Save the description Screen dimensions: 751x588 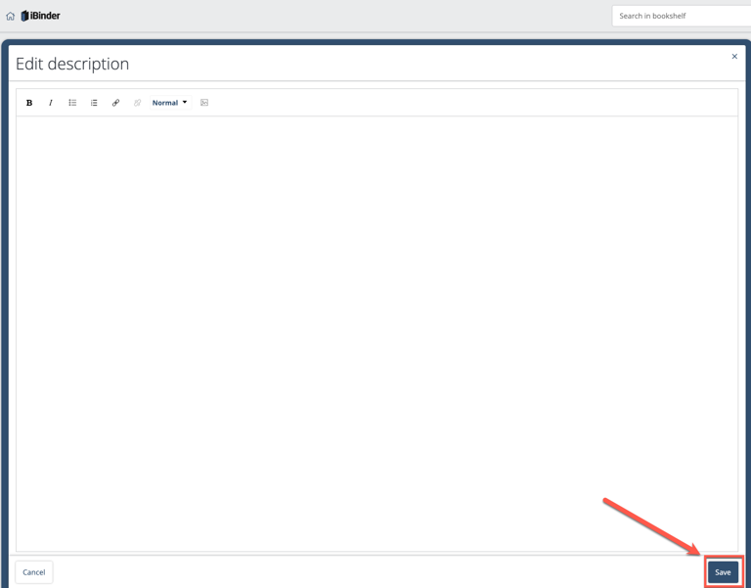pos(723,572)
